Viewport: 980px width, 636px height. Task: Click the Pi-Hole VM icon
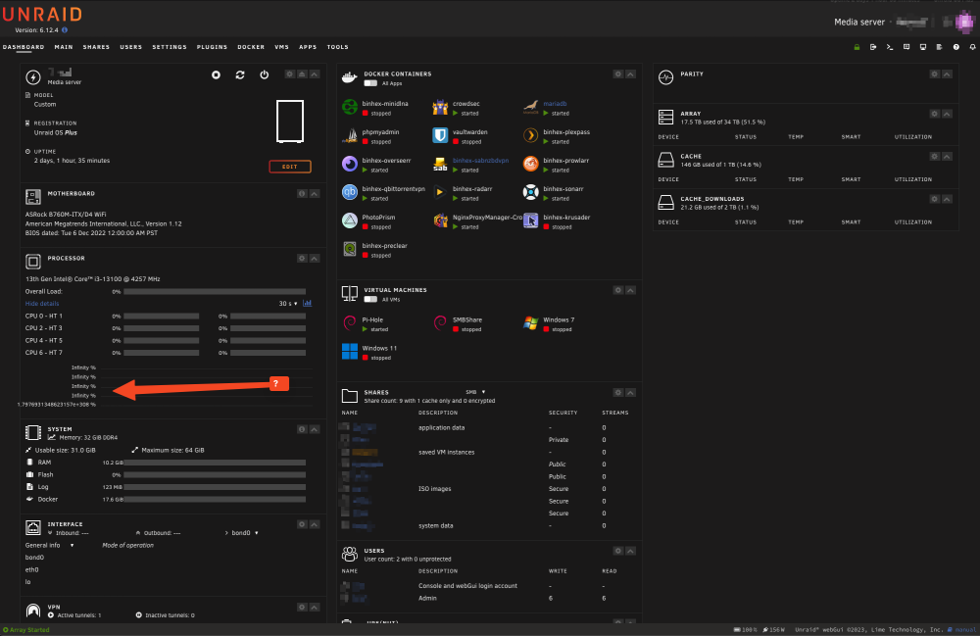[x=350, y=323]
